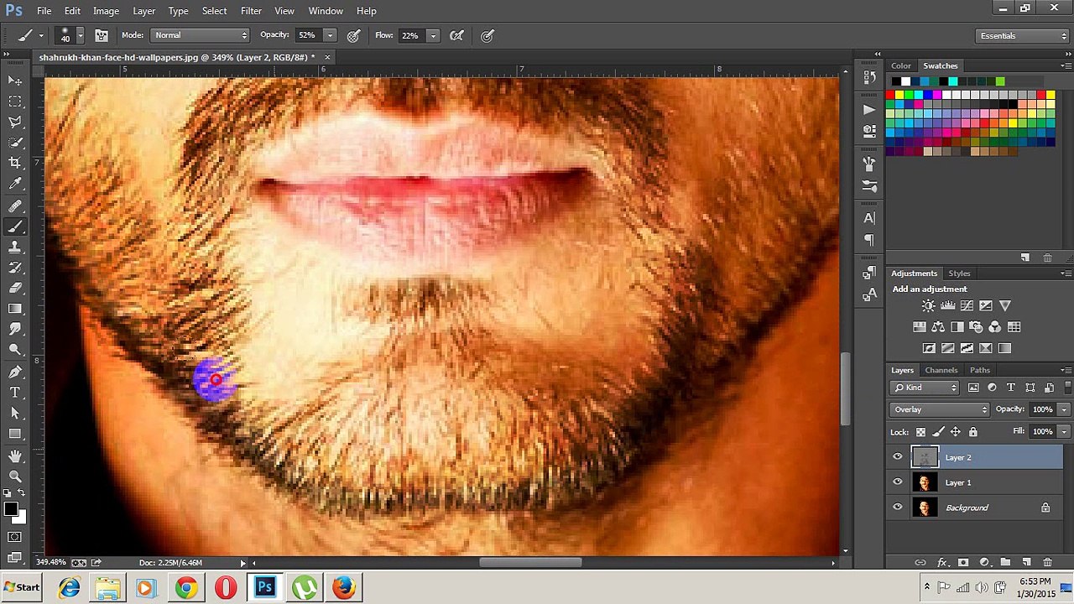The image size is (1074, 604).
Task: Select the Eyedropper tool
Action: tap(15, 185)
